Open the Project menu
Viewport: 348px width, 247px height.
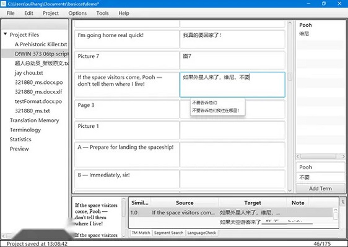coord(51,14)
